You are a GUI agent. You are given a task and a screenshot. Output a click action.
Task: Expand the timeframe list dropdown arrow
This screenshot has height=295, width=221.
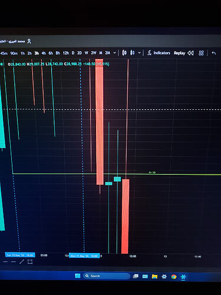pos(114,53)
